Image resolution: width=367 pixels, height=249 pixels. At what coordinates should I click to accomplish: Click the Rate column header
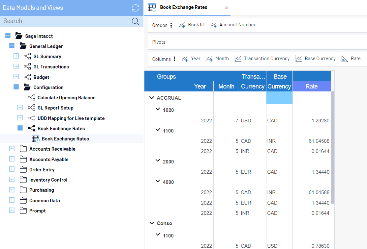[x=312, y=87]
